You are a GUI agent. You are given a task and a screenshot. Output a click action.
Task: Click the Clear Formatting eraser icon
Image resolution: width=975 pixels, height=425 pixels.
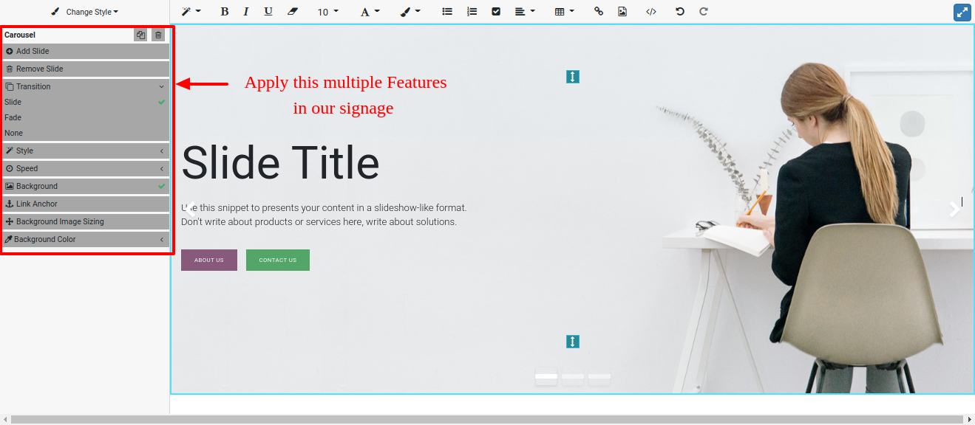coord(293,11)
